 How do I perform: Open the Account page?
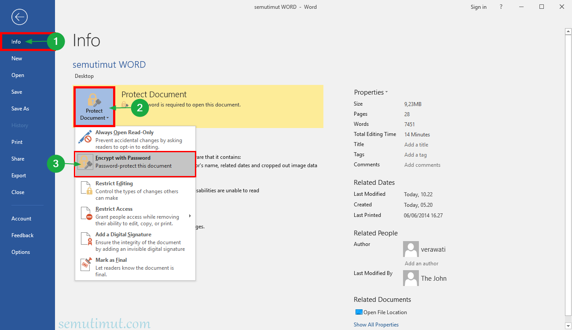click(x=28, y=219)
